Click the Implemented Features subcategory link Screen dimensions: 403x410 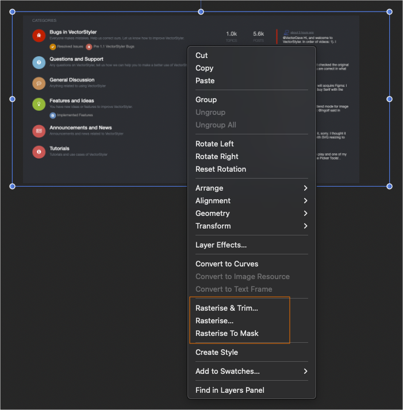coord(75,115)
